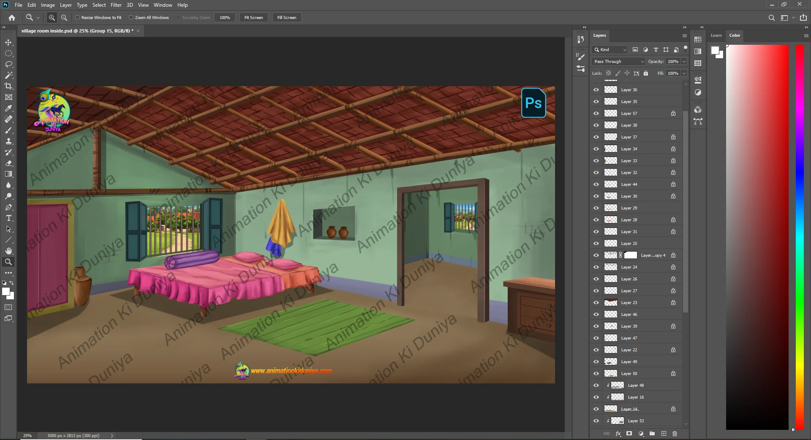This screenshot has width=811, height=440.
Task: Select the Move tool
Action: click(8, 43)
